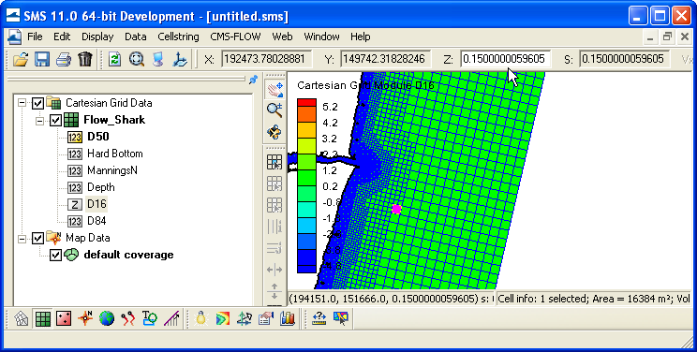Activate the Cartesian Grid module icon
Image resolution: width=697 pixels, height=352 pixels.
tap(43, 318)
